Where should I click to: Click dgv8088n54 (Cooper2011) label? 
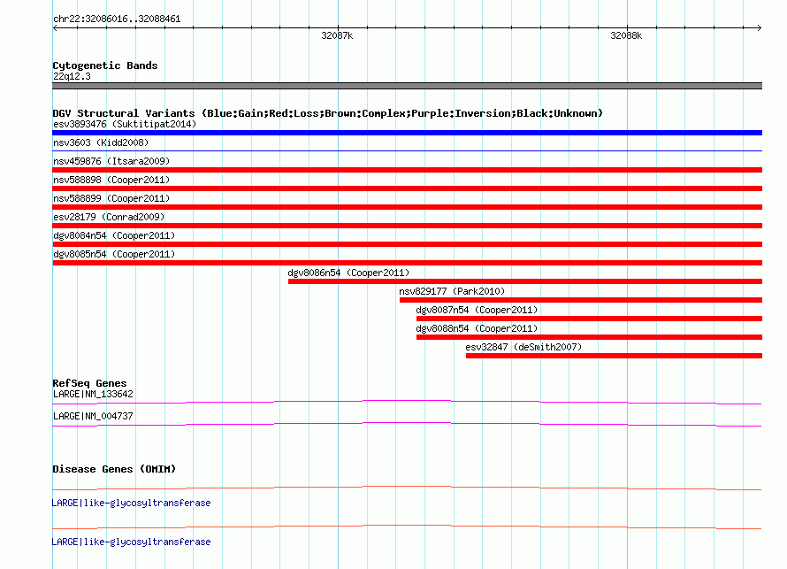(477, 328)
